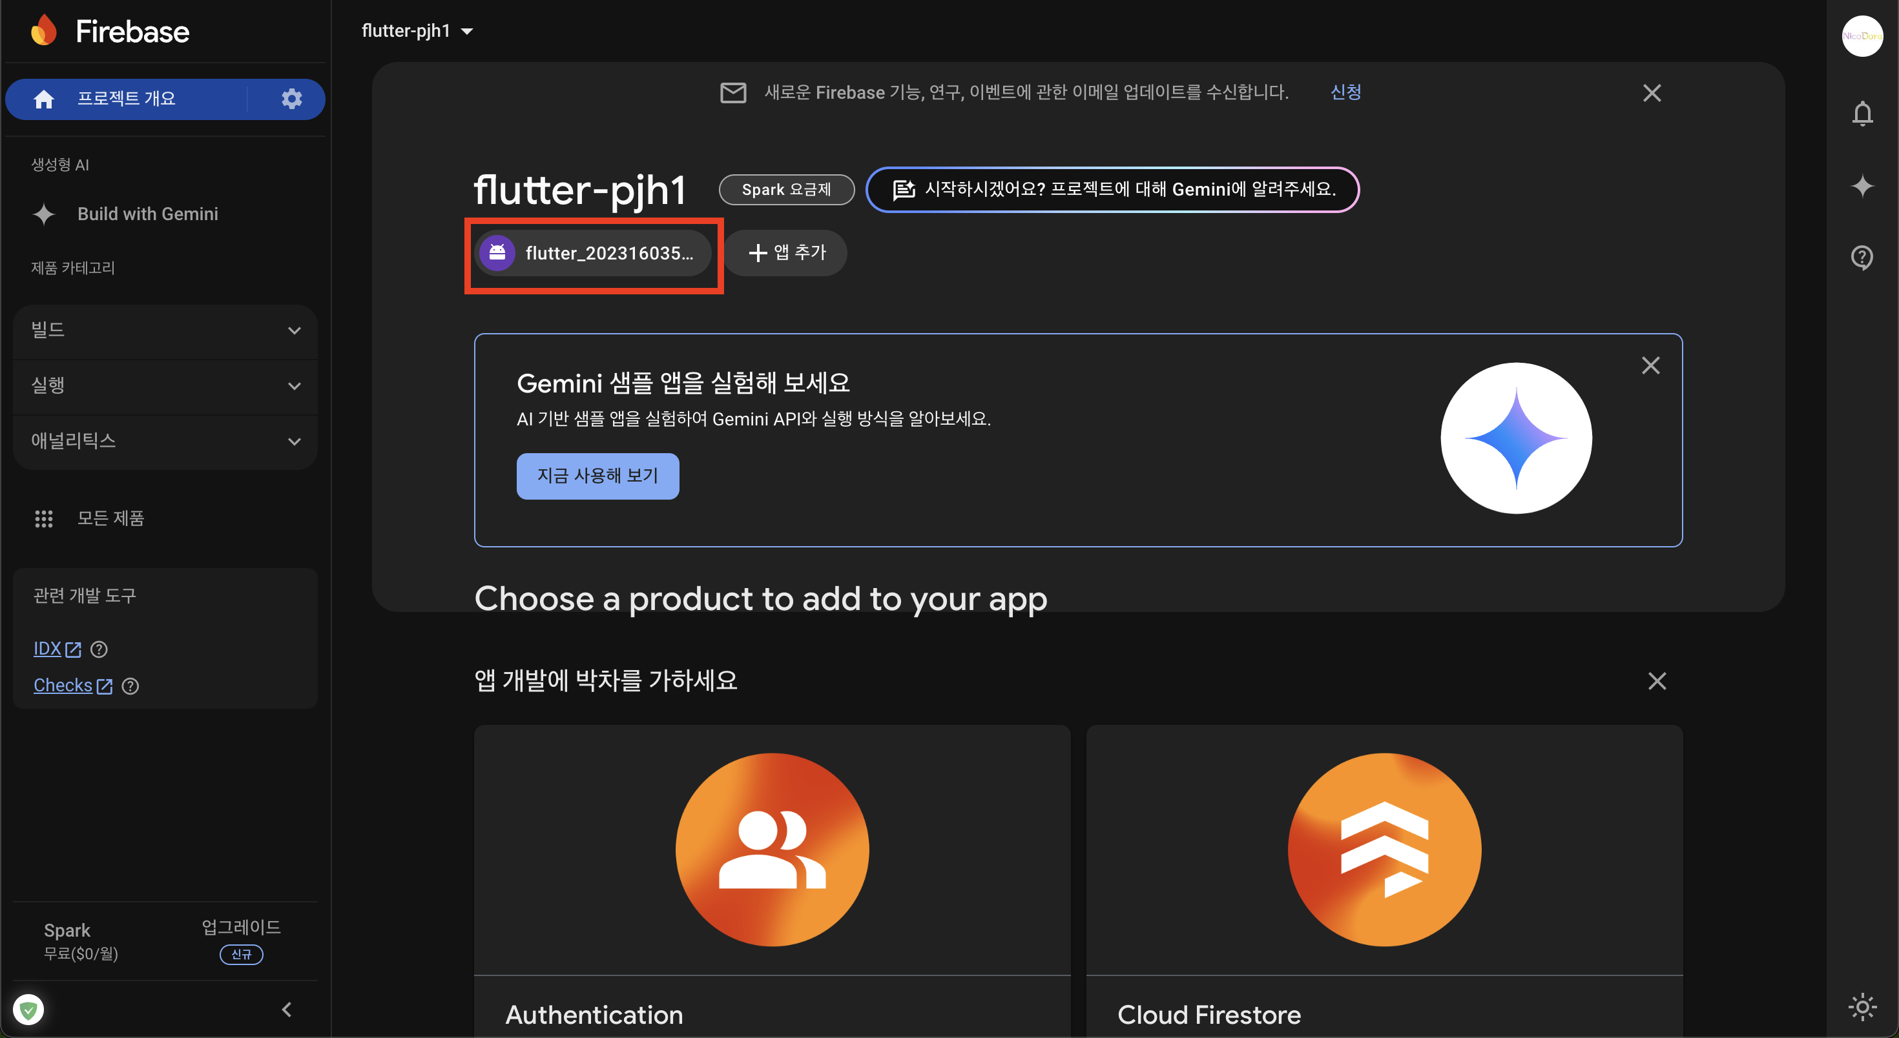Select the flutter_202316035 Android app chip
This screenshot has height=1038, width=1899.
[x=594, y=254]
